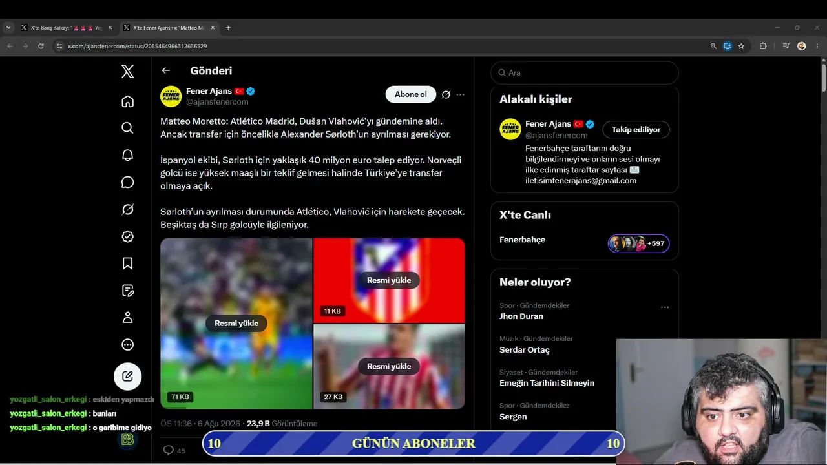827x465 pixels.
Task: Click the round white compose post button
Action: pyautogui.click(x=128, y=377)
